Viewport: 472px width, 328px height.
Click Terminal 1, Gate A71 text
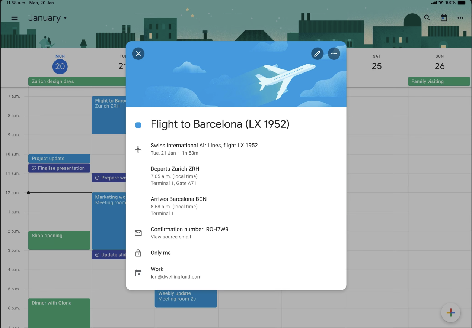coord(173,183)
